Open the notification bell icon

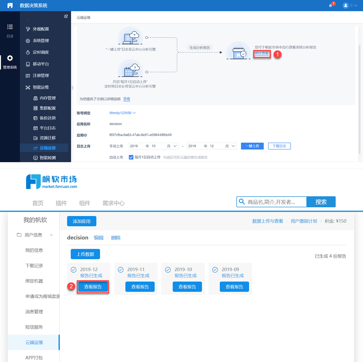pyautogui.click(x=331, y=5)
